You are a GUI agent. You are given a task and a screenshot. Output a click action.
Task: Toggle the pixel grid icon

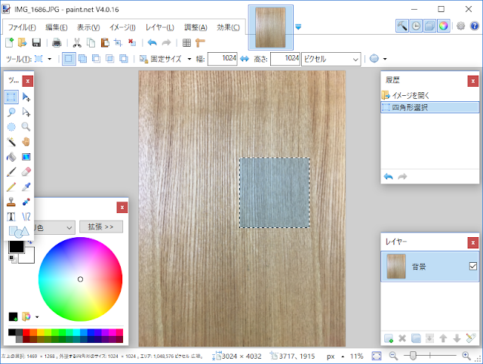[x=186, y=42]
